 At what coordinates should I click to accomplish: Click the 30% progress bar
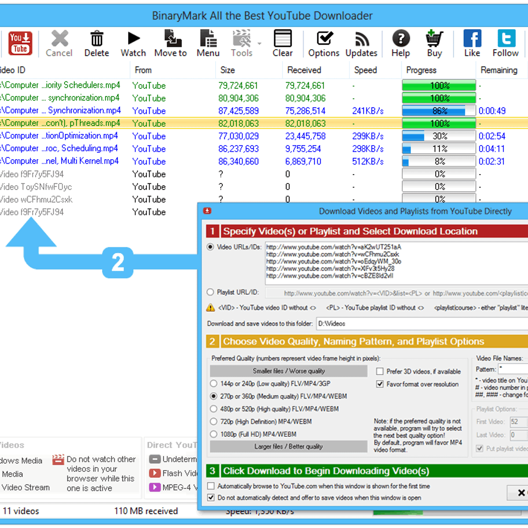coord(439,136)
